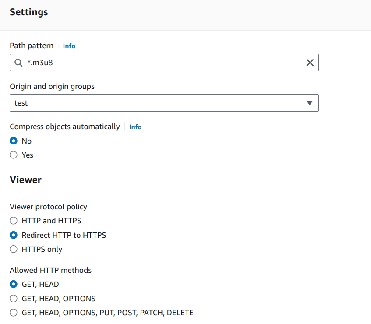
Task: Open the Origin and origin groups dropdown
Action: (164, 103)
